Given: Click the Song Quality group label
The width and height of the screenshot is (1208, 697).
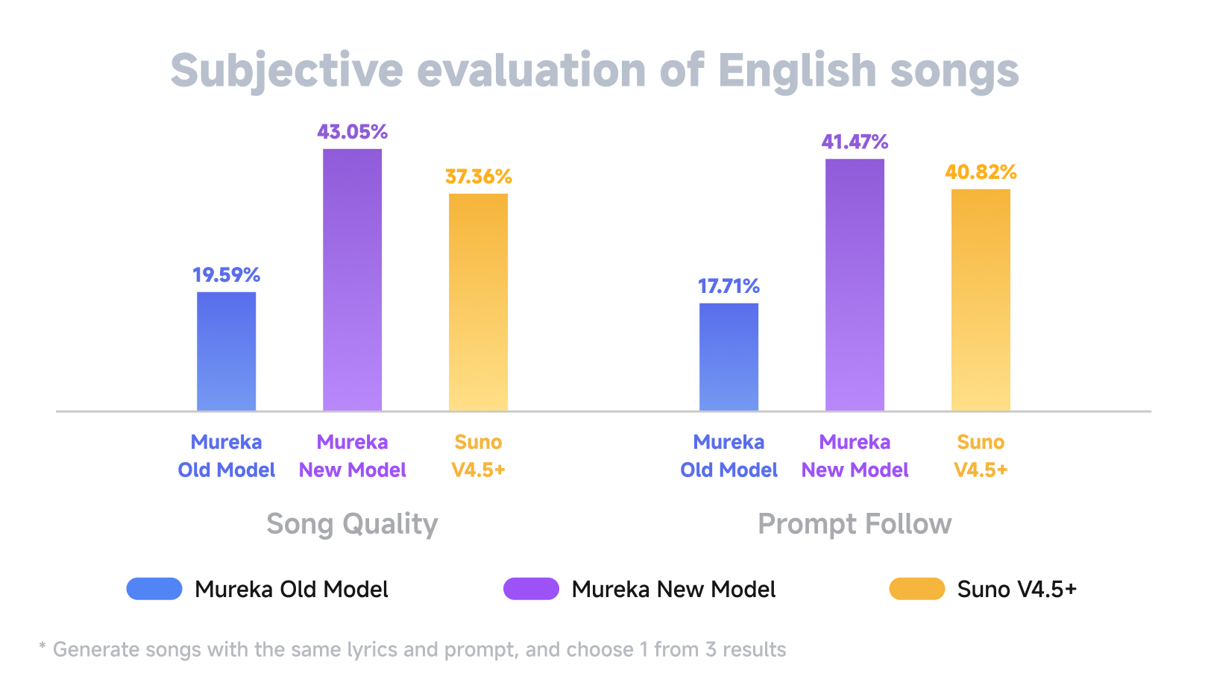Looking at the screenshot, I should [x=352, y=524].
